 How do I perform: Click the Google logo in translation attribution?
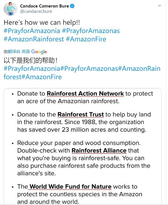coord(39,52)
